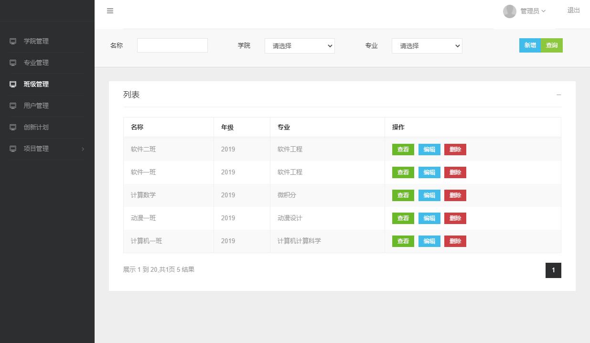Click the 管理员 avatar image
Screen dimensions: 590x343
point(510,11)
